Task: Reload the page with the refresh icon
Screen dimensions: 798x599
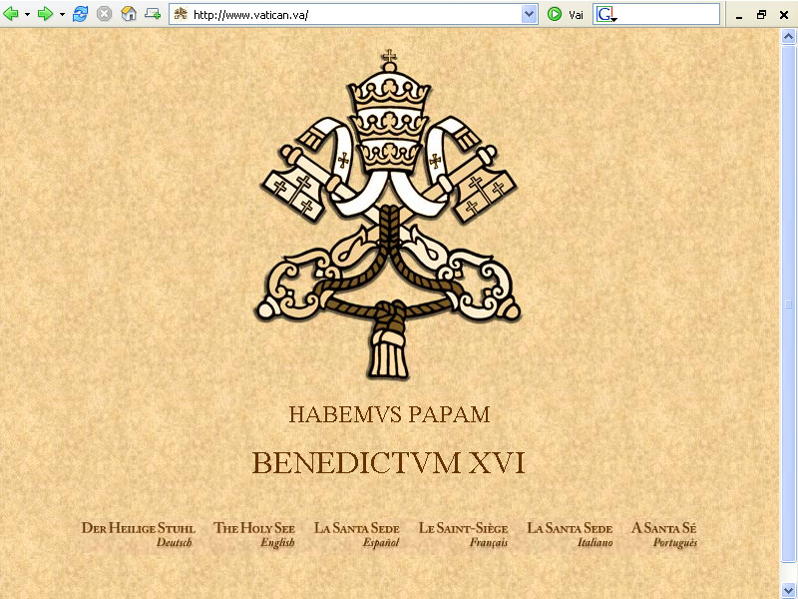Action: pos(80,14)
